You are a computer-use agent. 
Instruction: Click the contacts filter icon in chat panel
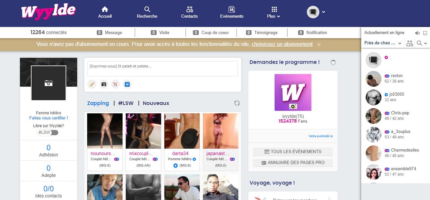tap(410, 43)
